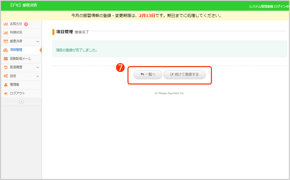Click the red 2月13日 deadline text
The width and height of the screenshot is (290, 180).
click(147, 16)
